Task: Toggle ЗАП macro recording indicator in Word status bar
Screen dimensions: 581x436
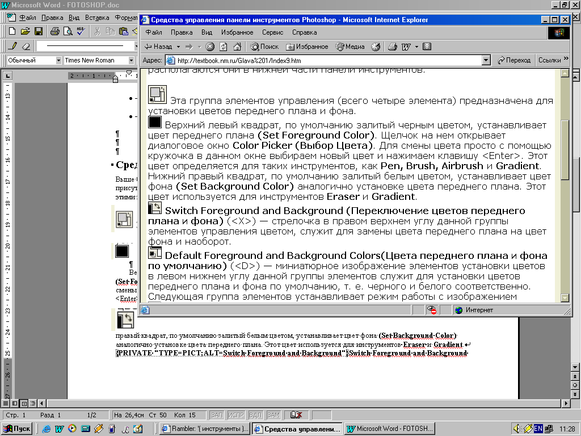Action: point(217,415)
